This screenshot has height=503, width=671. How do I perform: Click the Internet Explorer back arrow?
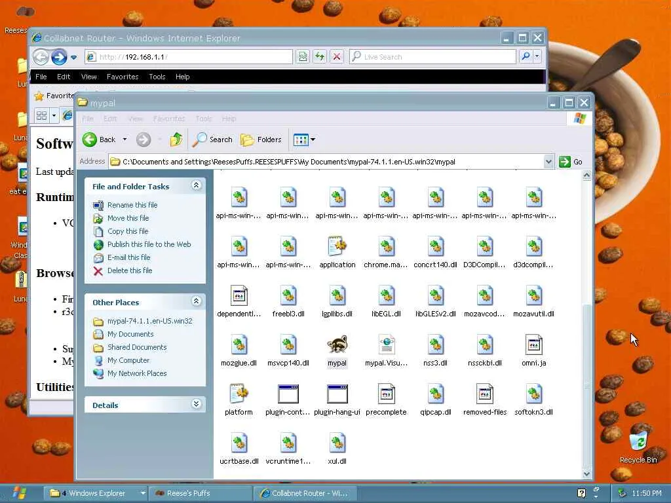point(41,57)
